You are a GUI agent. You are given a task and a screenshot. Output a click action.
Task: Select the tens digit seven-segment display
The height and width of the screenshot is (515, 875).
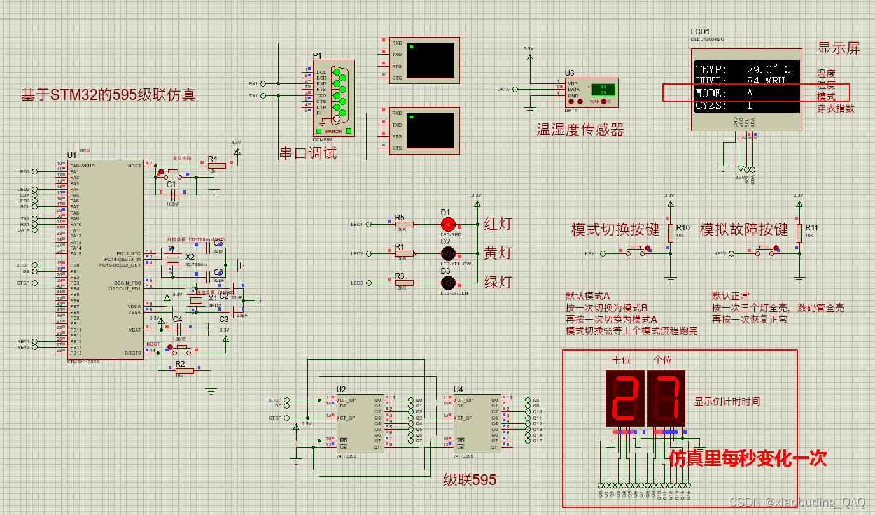[x=625, y=399]
